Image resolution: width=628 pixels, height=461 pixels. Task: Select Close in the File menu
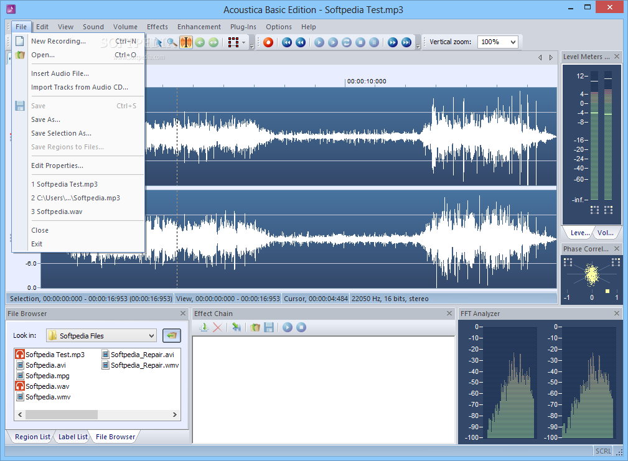(x=78, y=230)
